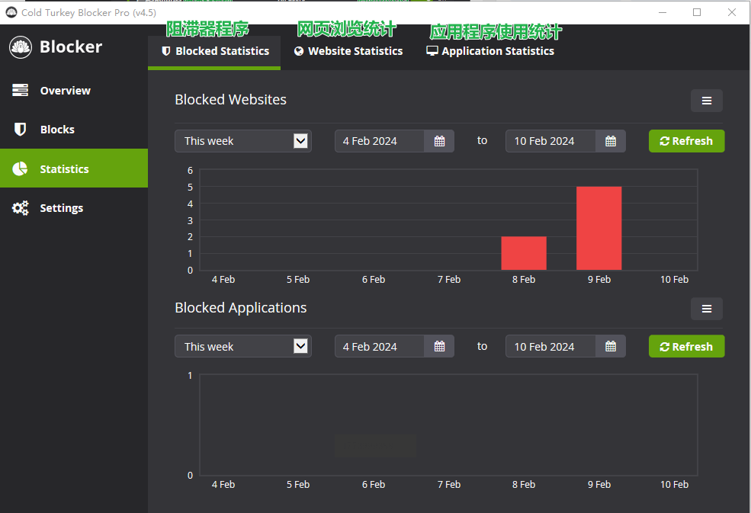Open calendar for Blocked Applications end date
Screen dimensions: 751x513
610,347
